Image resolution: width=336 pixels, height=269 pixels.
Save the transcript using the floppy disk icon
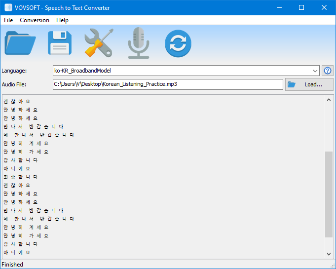pos(60,43)
